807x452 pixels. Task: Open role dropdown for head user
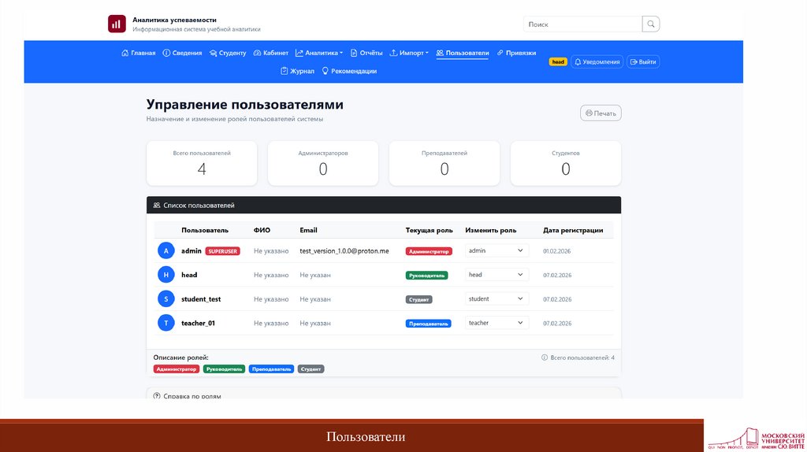(496, 275)
